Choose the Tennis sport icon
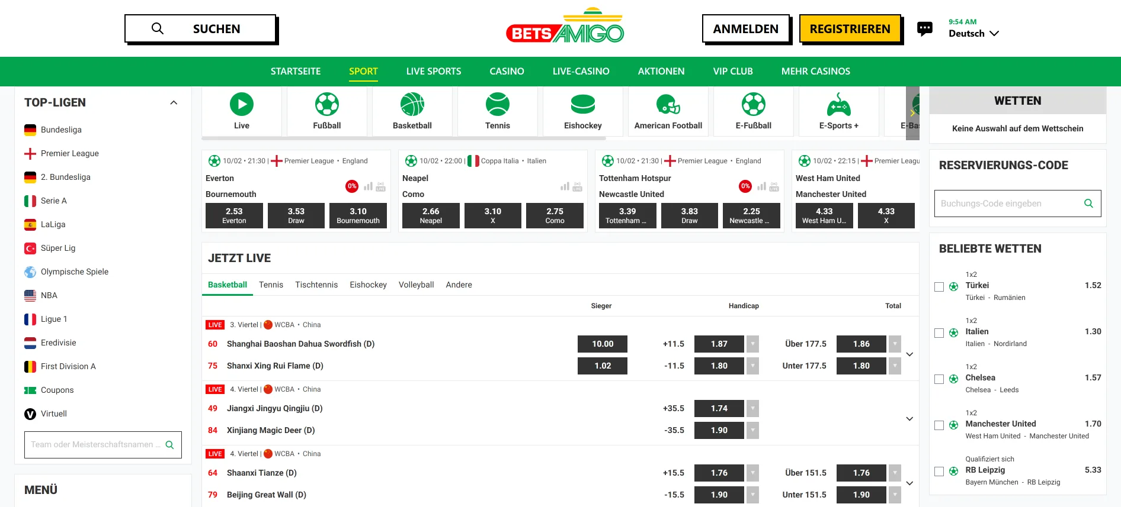 pos(498,104)
